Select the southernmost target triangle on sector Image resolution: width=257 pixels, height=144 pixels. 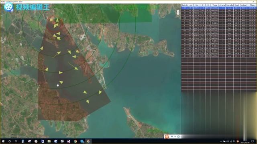[88, 102]
